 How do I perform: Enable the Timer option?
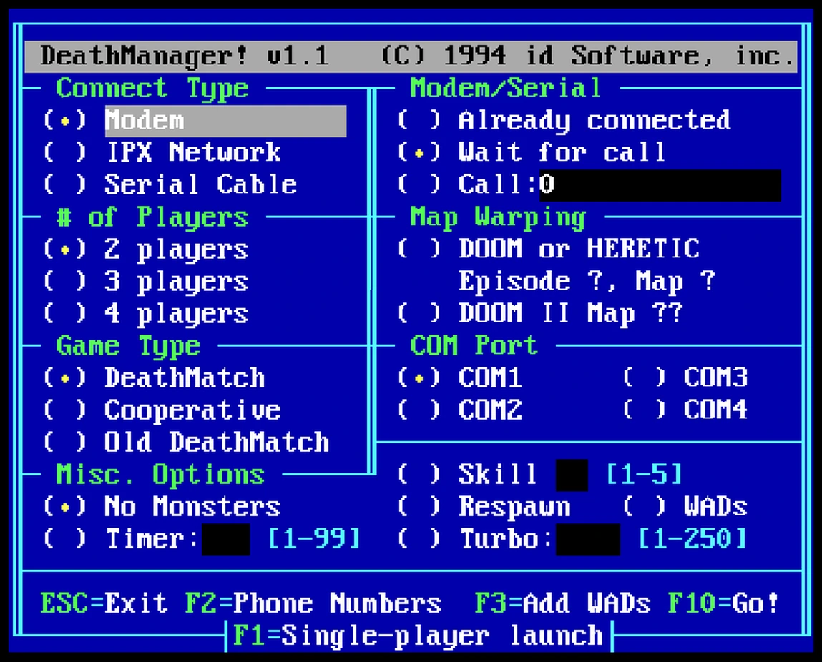122,539
